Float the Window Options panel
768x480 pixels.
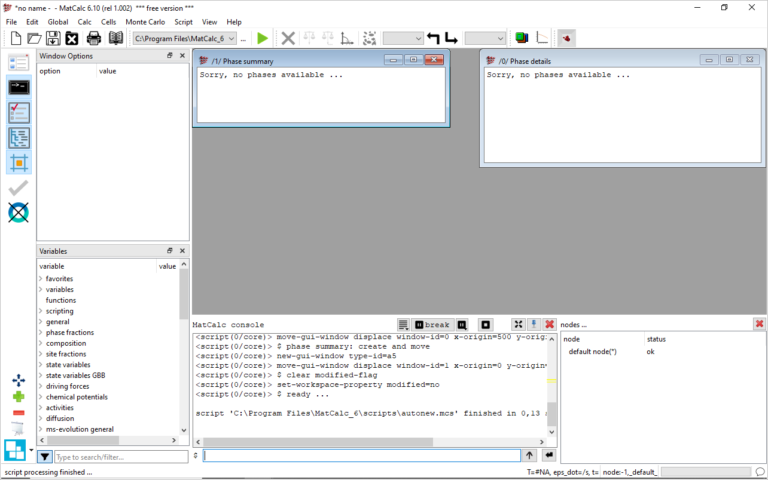(x=170, y=56)
